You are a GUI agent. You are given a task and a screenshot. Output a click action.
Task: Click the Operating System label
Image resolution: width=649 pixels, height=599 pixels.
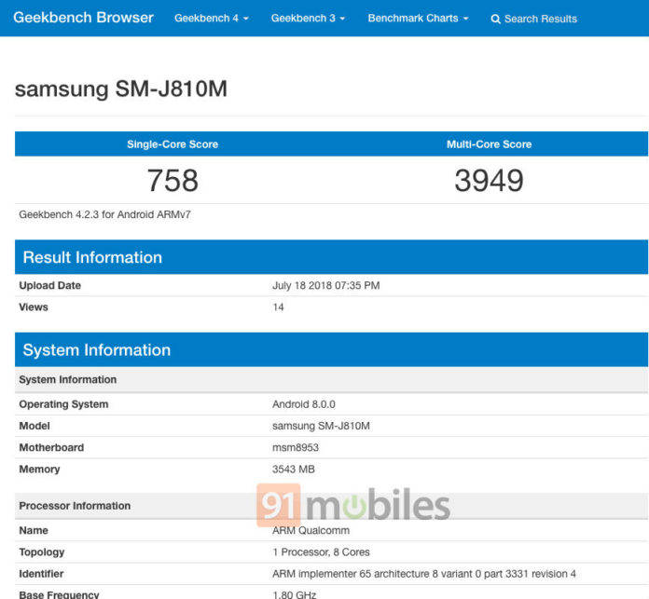pos(63,404)
